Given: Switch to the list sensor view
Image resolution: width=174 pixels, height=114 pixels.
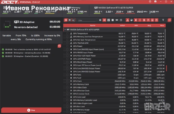Looking at the screenshot, I should pyautogui.click(x=66, y=20).
